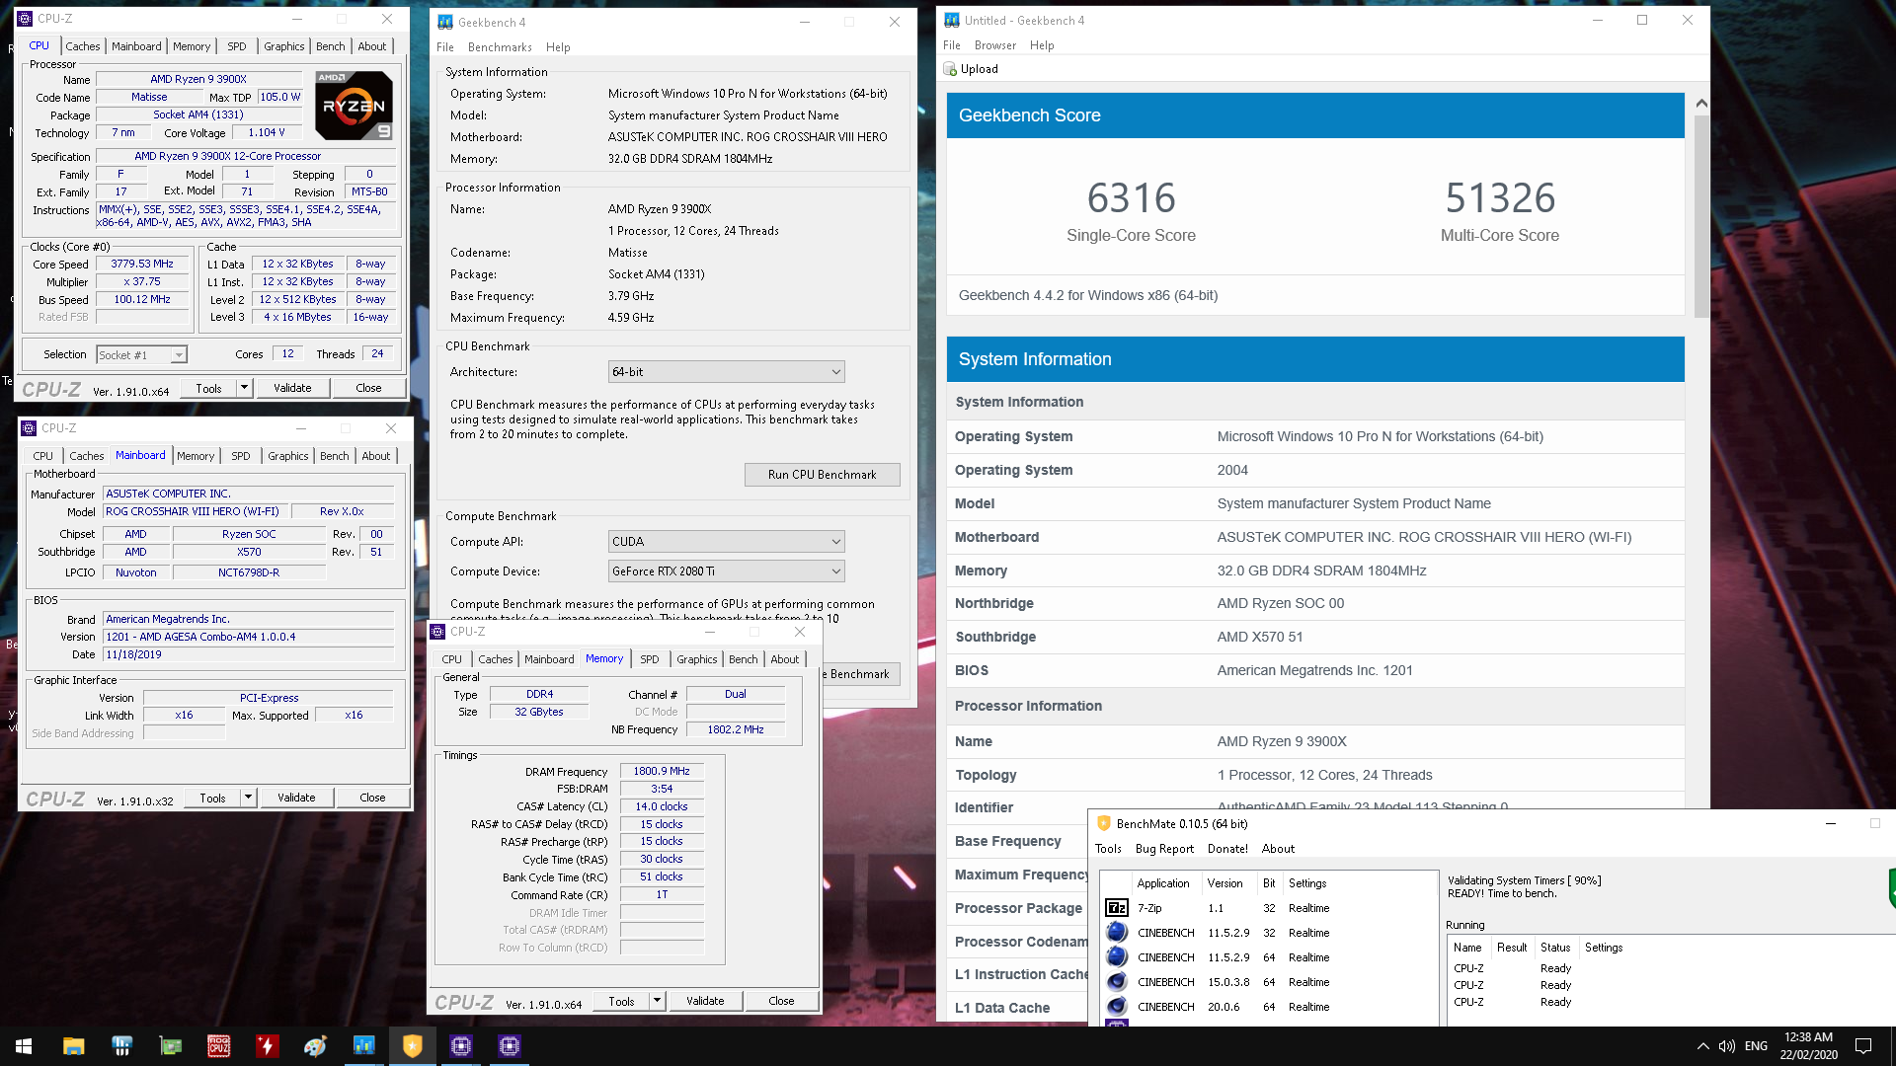Click the 6316 Single-Core Score value
The height and width of the screenshot is (1066, 1896).
1131,198
